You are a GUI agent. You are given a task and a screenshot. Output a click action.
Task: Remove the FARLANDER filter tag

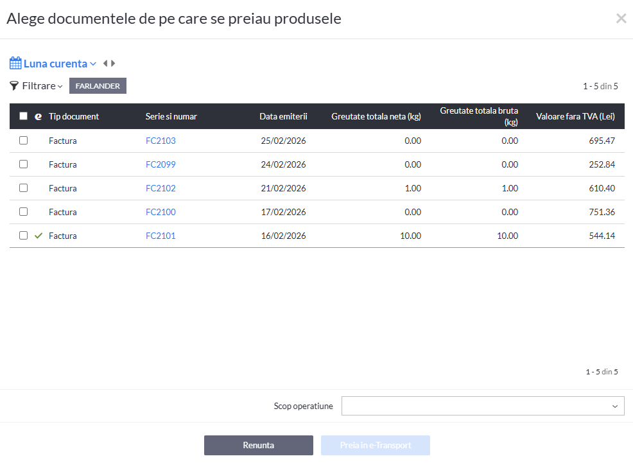[98, 86]
